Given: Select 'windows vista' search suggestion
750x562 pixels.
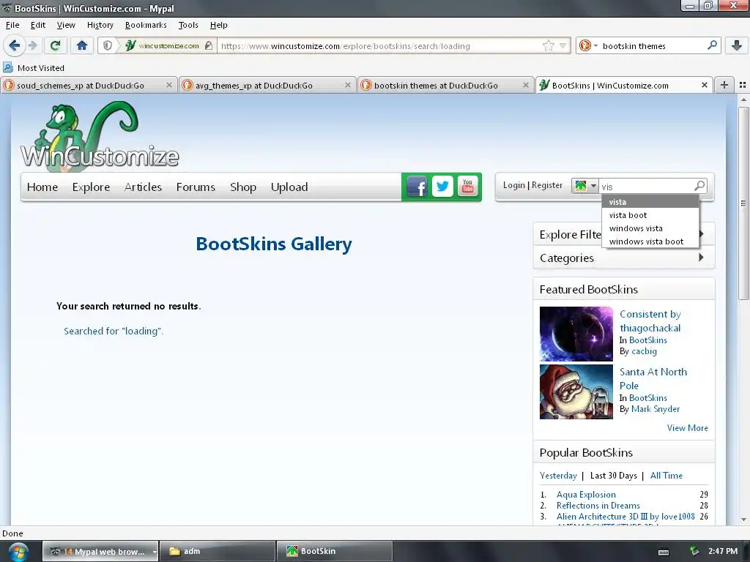Looking at the screenshot, I should coord(650,228).
